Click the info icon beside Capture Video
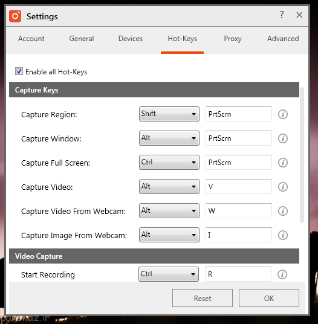Screen dimensions: 318x324 coord(283,187)
